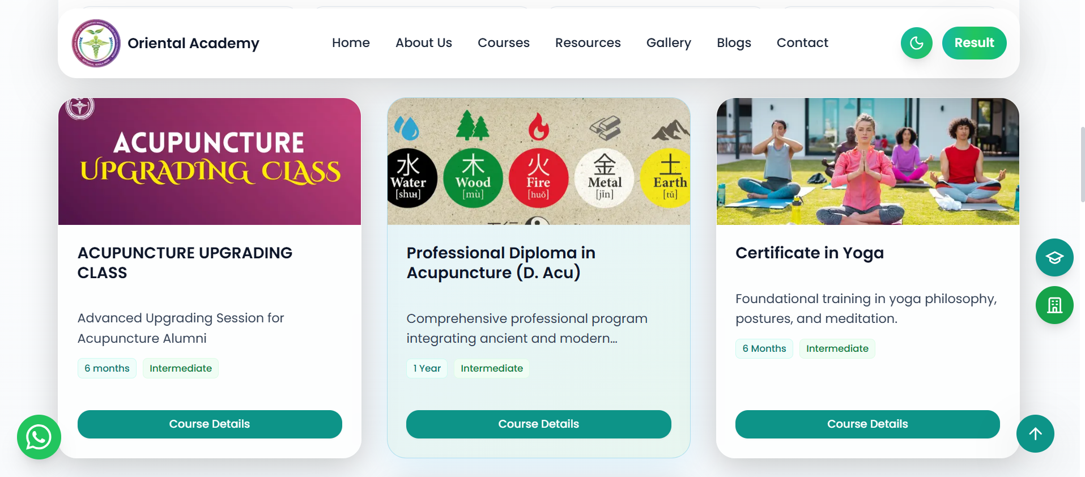Go to the Gallery page
The height and width of the screenshot is (477, 1085).
coord(668,43)
